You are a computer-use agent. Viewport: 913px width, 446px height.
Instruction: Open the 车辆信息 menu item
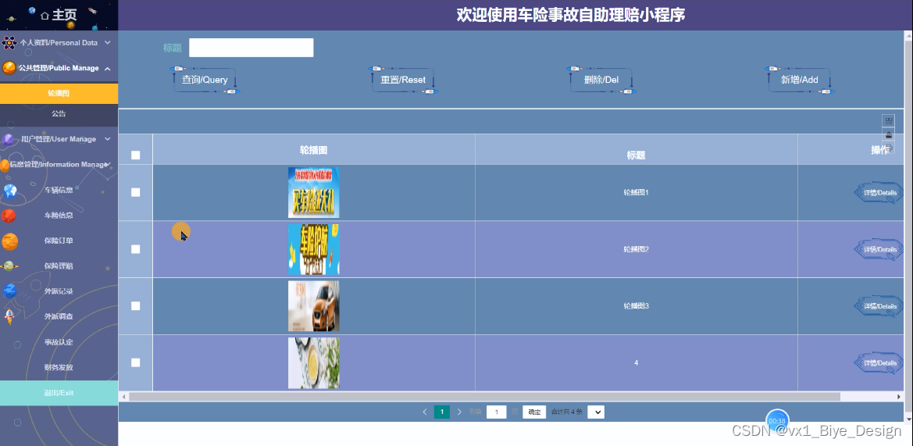(59, 190)
